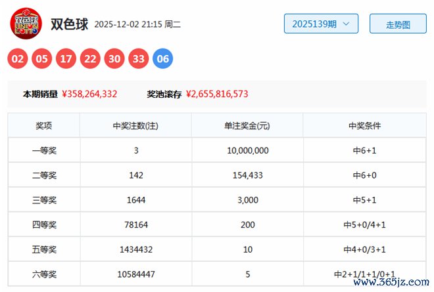434x292 pixels.
Task: Click red ball number 02
Action: point(18,59)
